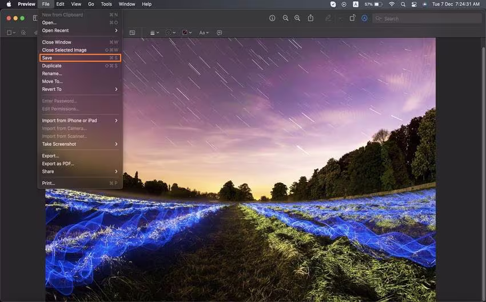This screenshot has width=486, height=302.
Task: Click the Wi-Fi status icon
Action: click(x=392, y=4)
